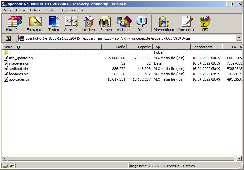Select the imageversion file name
The width and height of the screenshot is (244, 170).
19,63
